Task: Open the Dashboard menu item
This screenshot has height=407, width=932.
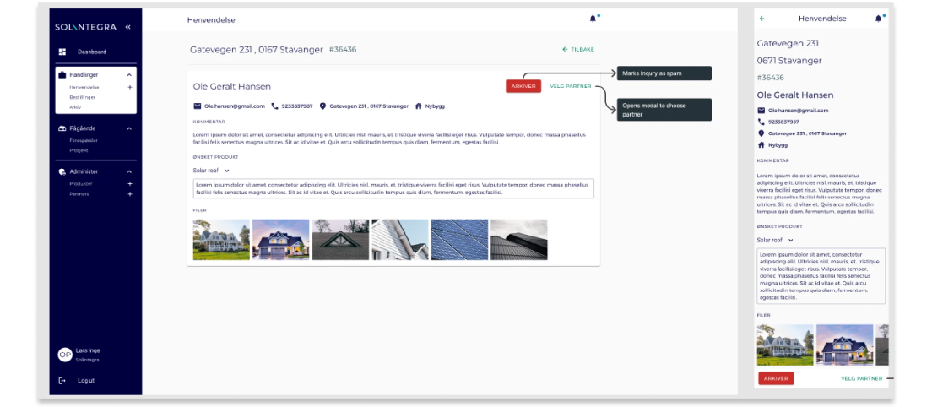Action: coord(91,52)
